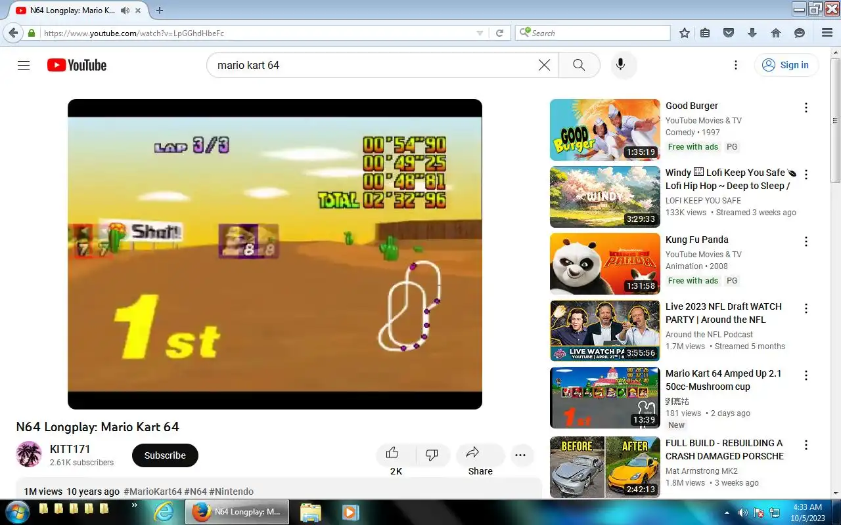The width and height of the screenshot is (841, 525).
Task: Open options for Porsche rebuild video
Action: (x=806, y=445)
